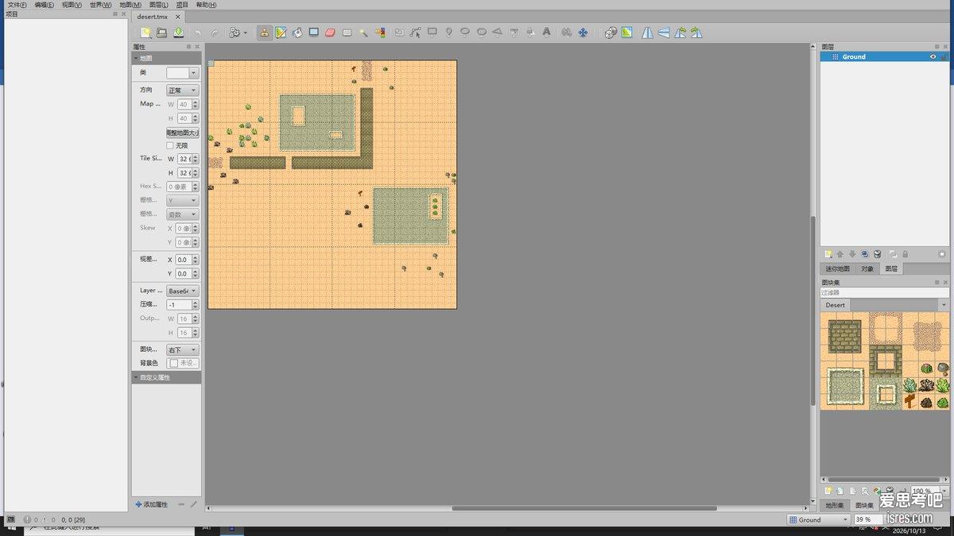Switch to the 对象 tab
Screen dimensions: 954x536
pyautogui.click(x=867, y=268)
